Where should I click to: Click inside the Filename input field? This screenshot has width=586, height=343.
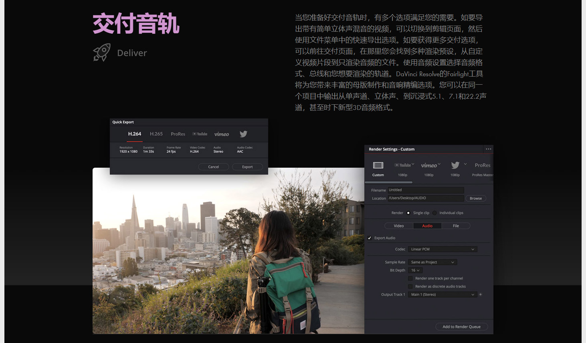pos(425,190)
